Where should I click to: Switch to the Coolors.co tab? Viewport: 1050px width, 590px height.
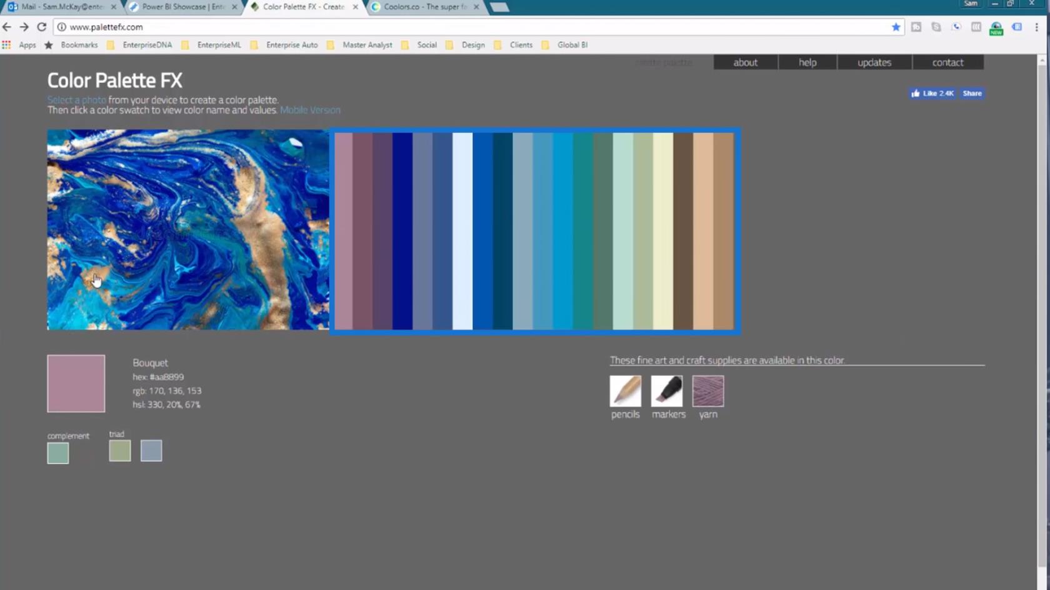click(424, 7)
